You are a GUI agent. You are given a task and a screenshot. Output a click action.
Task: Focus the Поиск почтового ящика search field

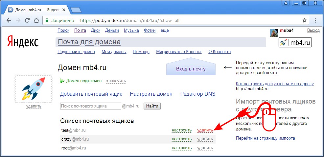90,106
